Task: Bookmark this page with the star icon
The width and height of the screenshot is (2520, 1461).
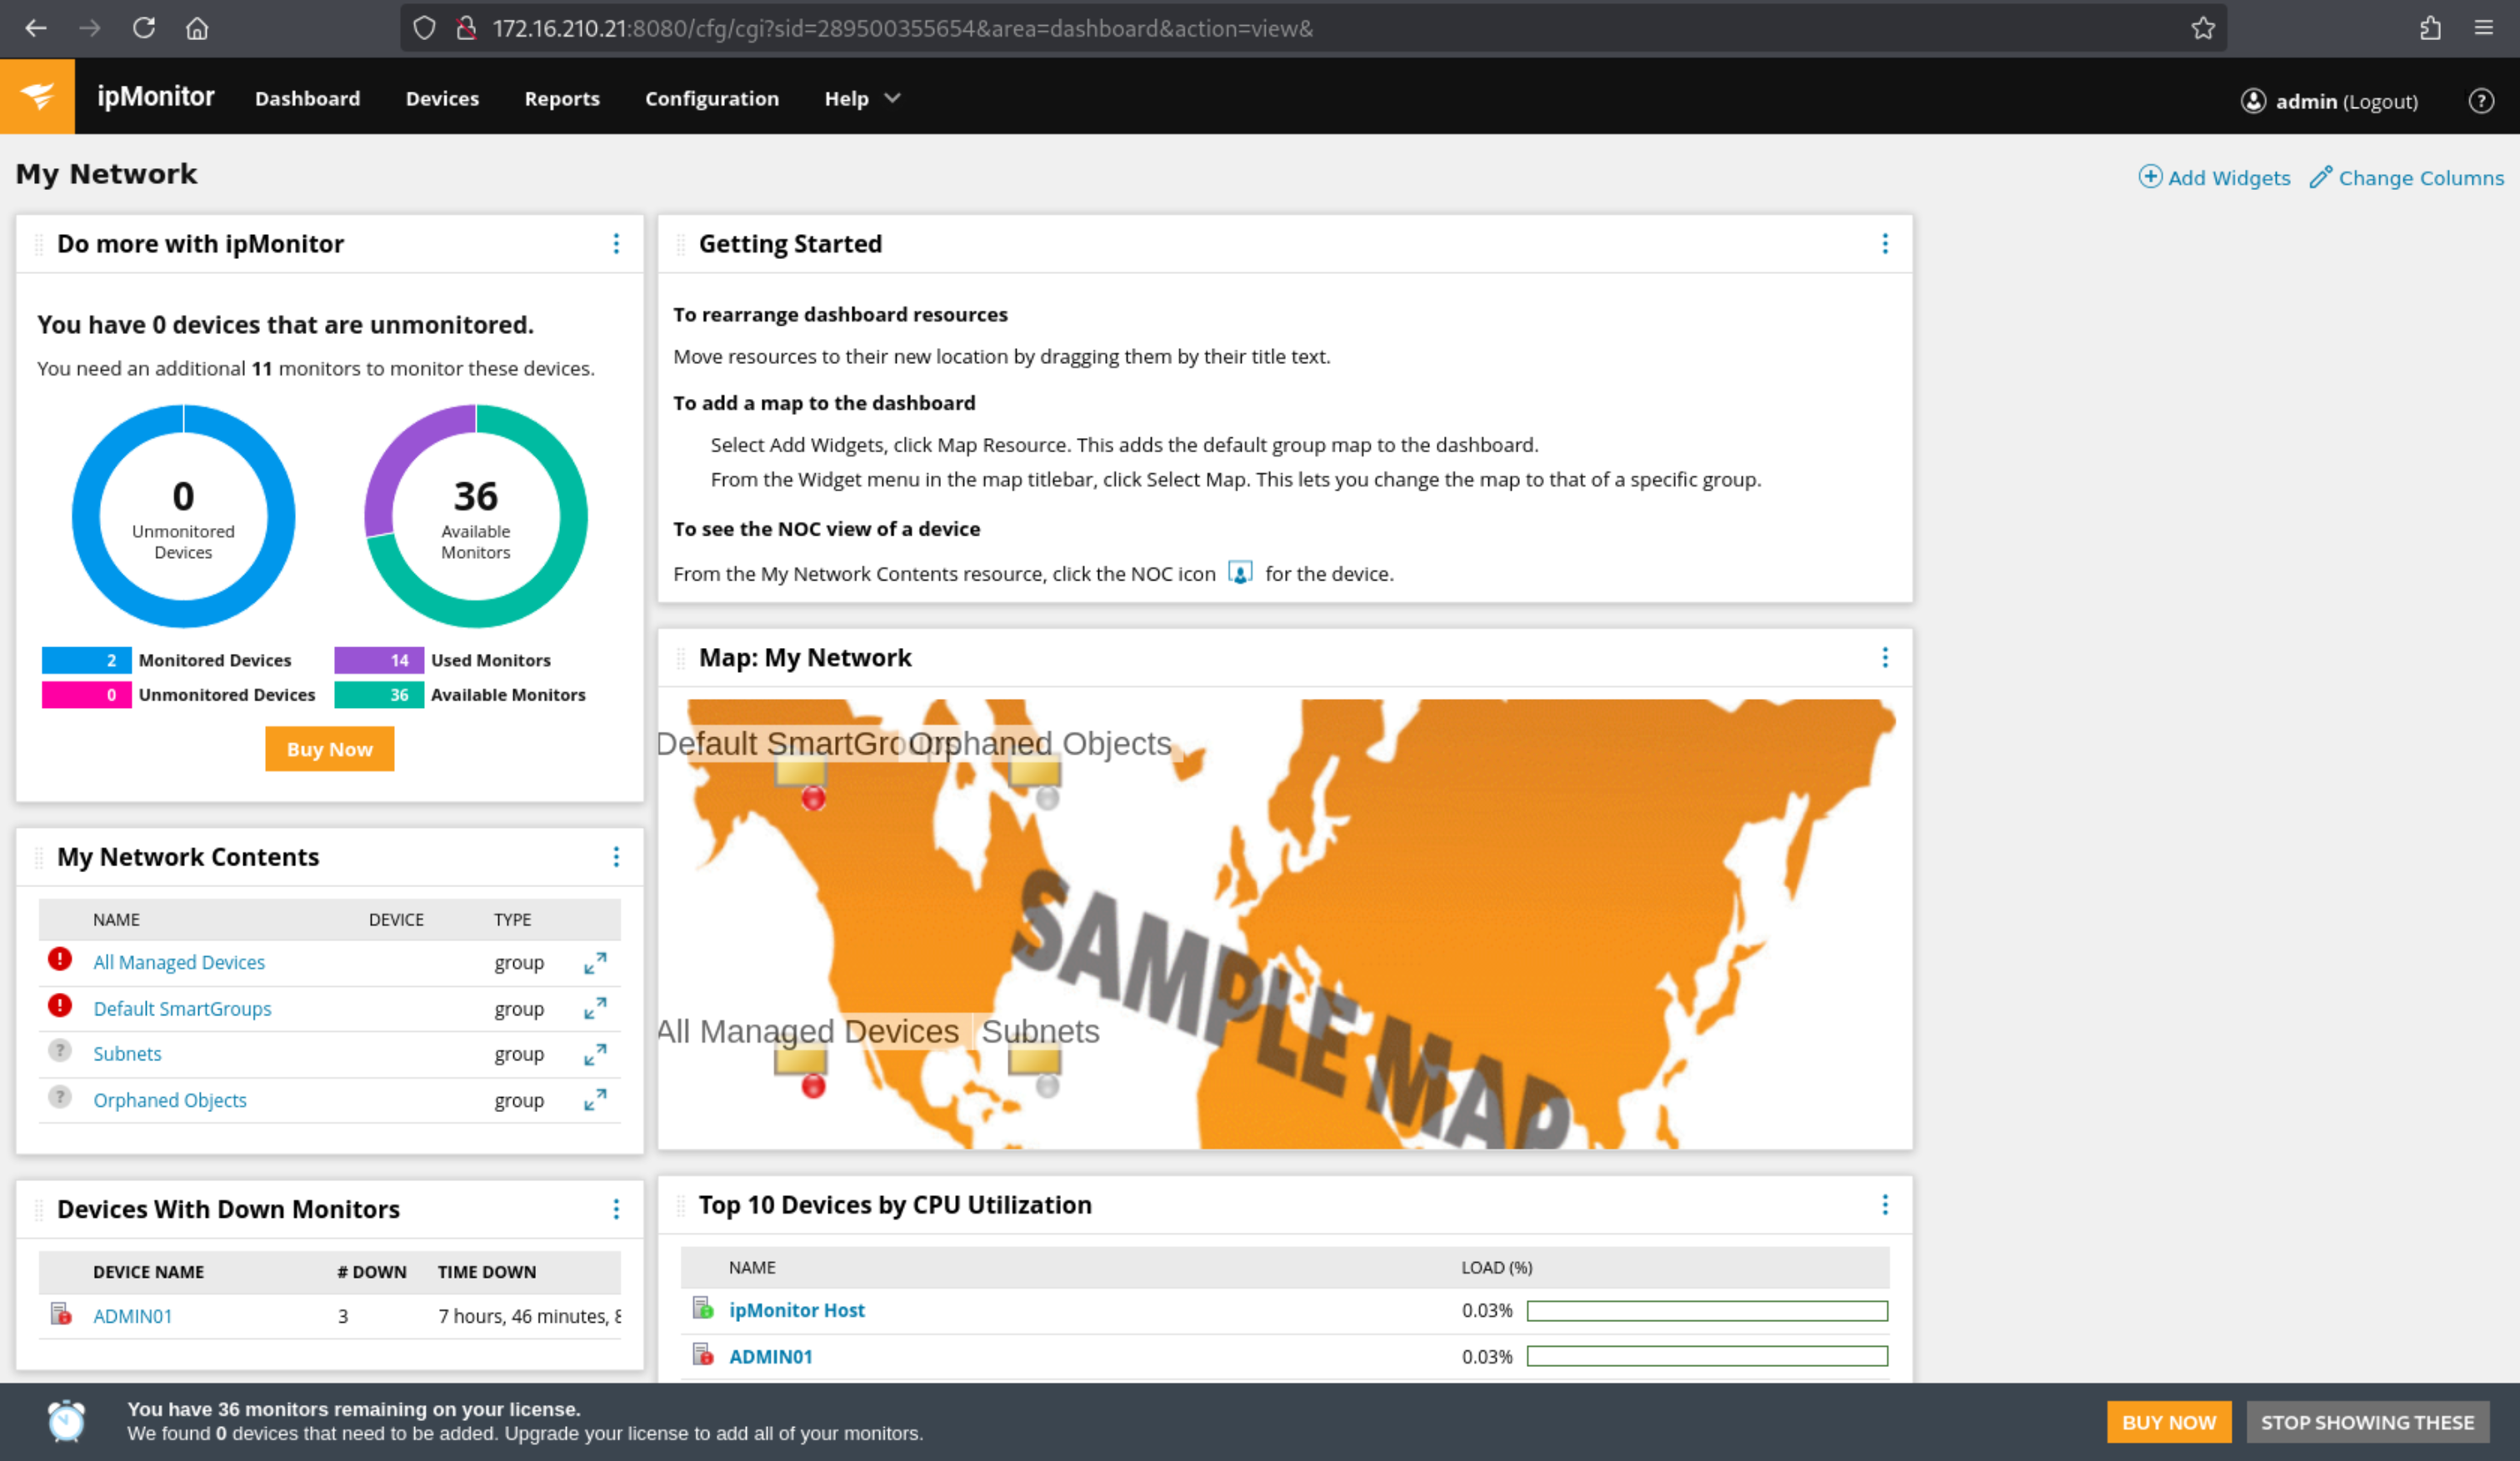Action: point(2203,28)
